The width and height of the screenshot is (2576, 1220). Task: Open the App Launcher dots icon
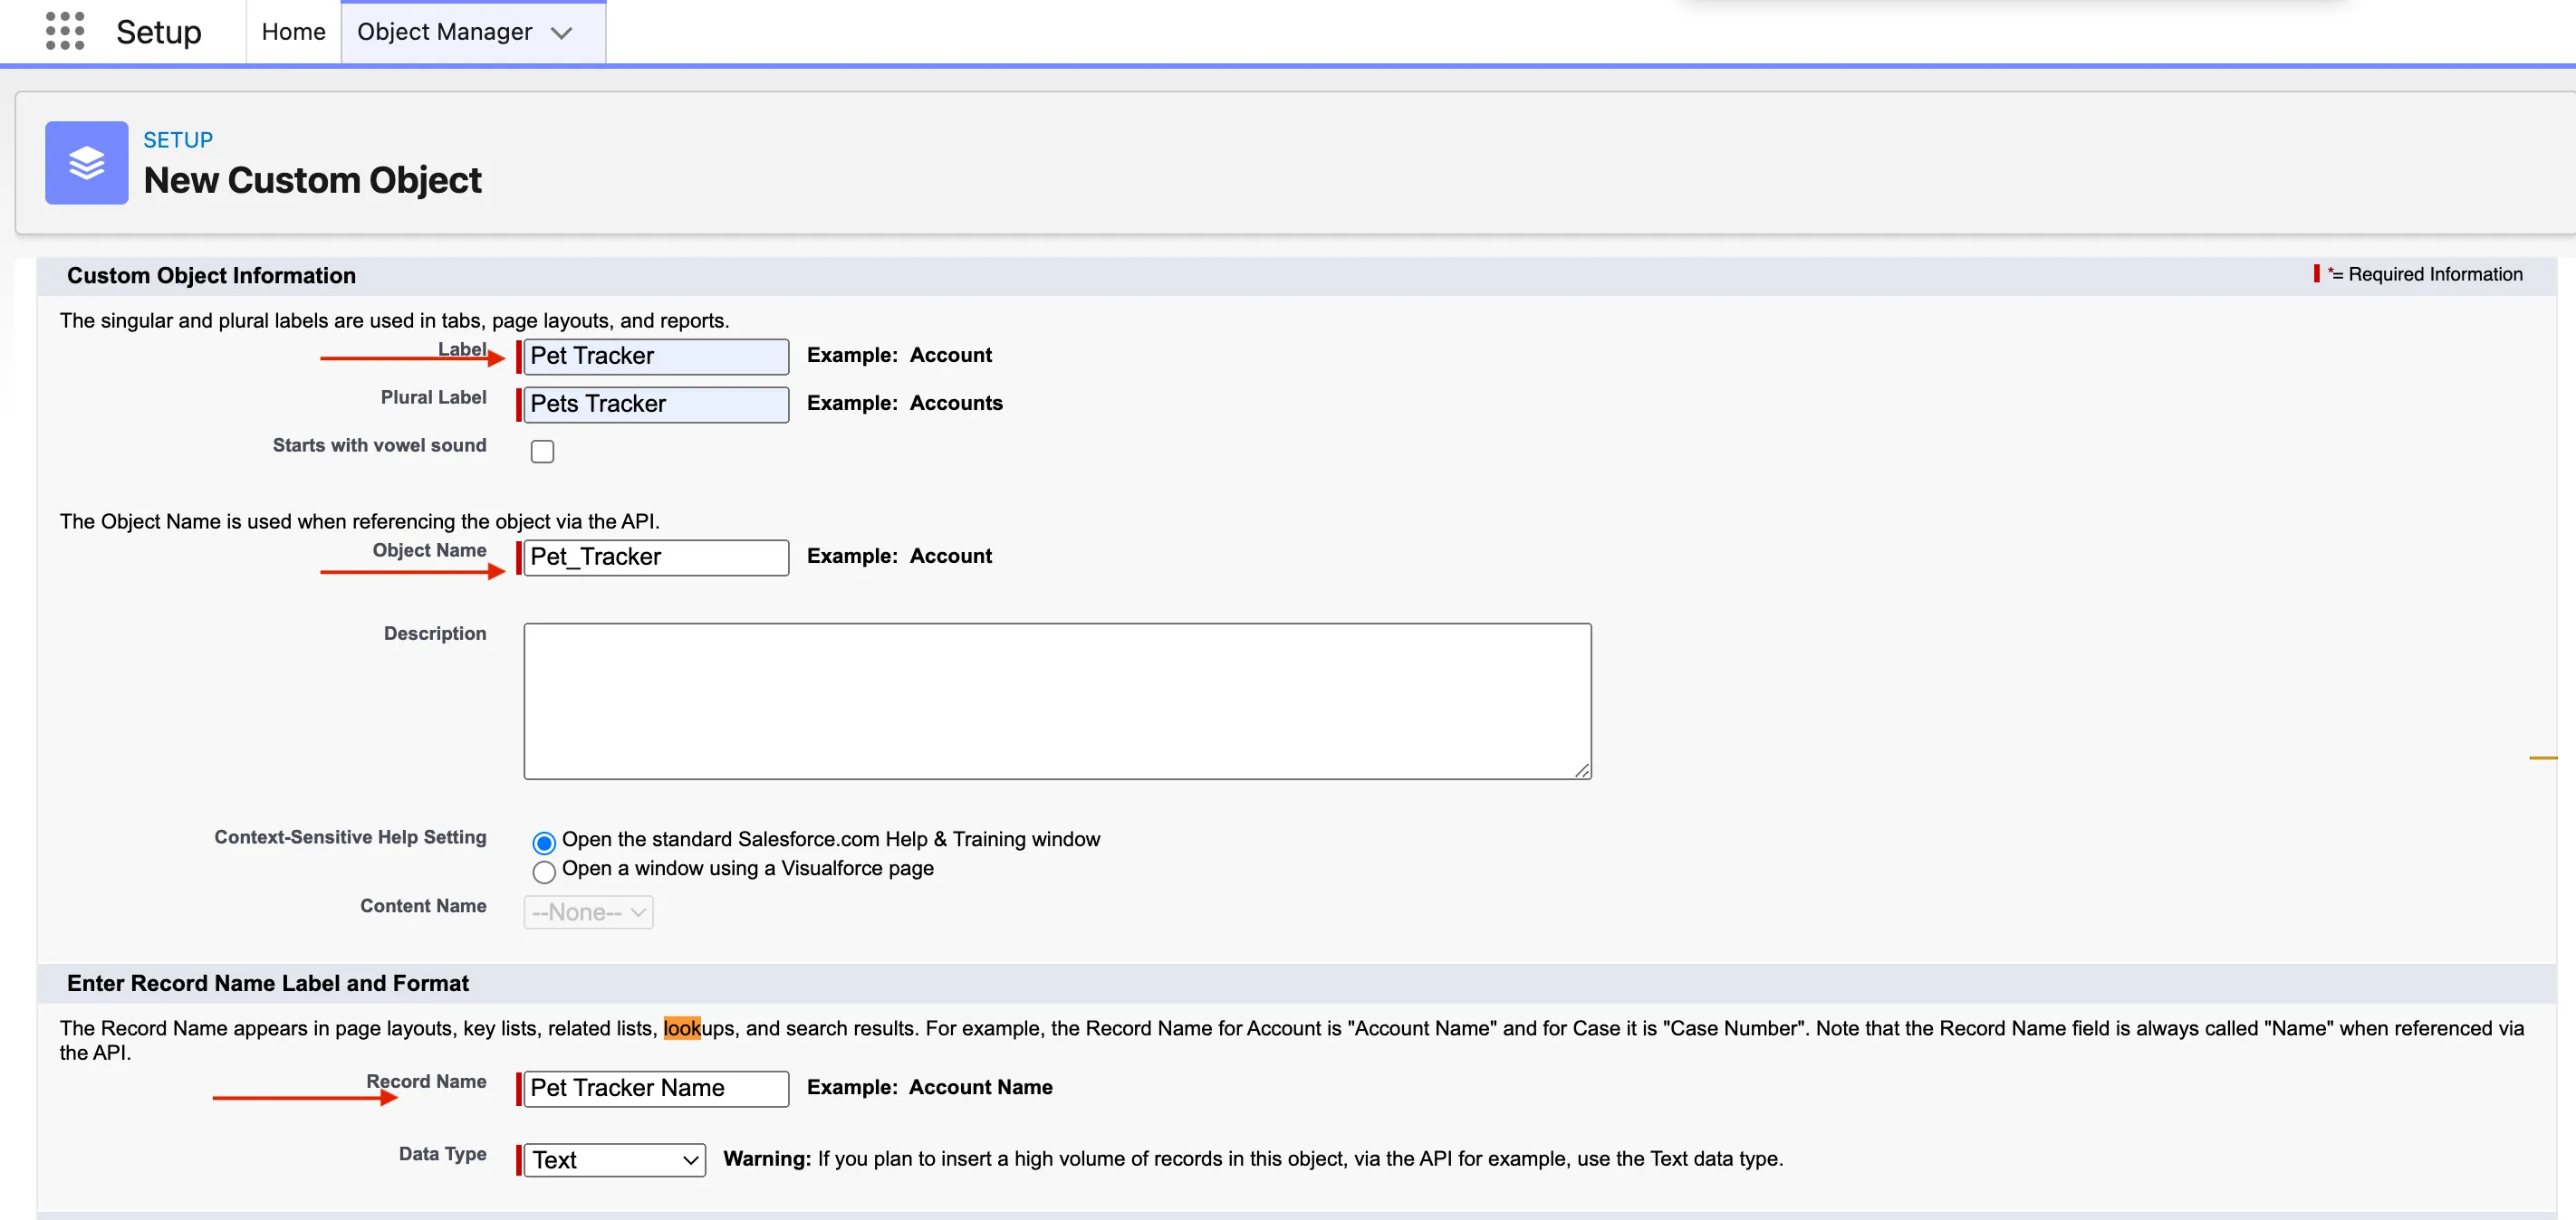tap(65, 31)
